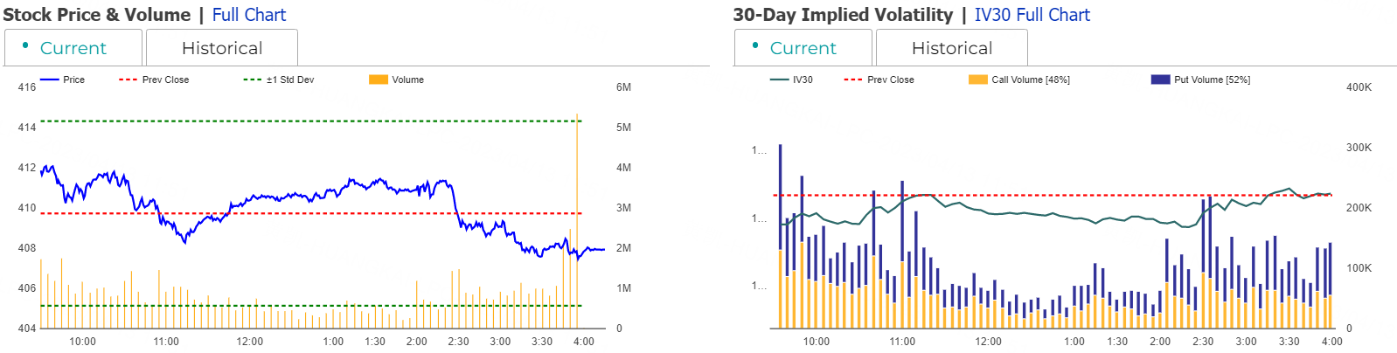Toggle the Prev Close legend in the IV30 chart
This screenshot has height=353, width=1397.
pyautogui.click(x=852, y=80)
